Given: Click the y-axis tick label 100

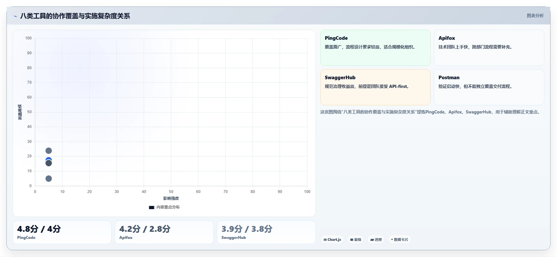Looking at the screenshot, I should click(28, 38).
